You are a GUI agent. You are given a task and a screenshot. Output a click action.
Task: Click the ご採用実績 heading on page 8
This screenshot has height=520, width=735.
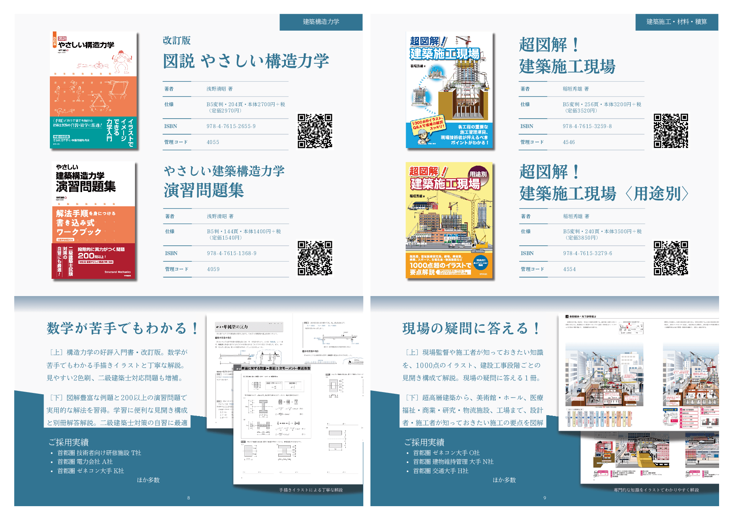(x=68, y=442)
